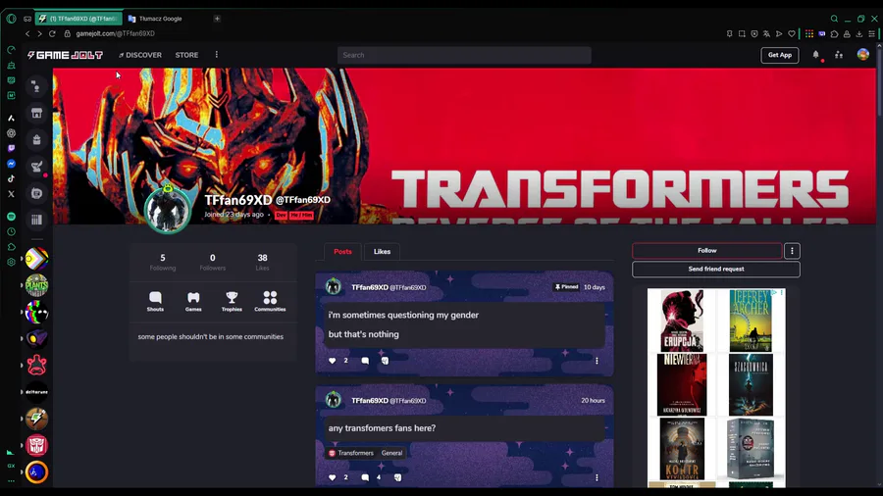Image resolution: width=883 pixels, height=496 pixels.
Task: Open the Trophies section
Action: [232, 301]
